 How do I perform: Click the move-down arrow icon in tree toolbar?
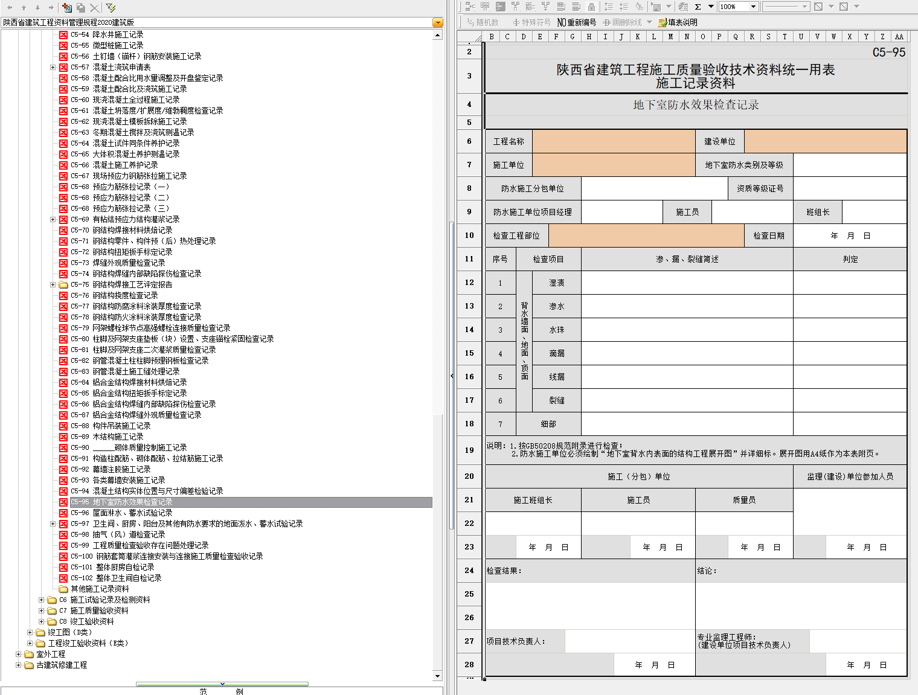pos(37,8)
